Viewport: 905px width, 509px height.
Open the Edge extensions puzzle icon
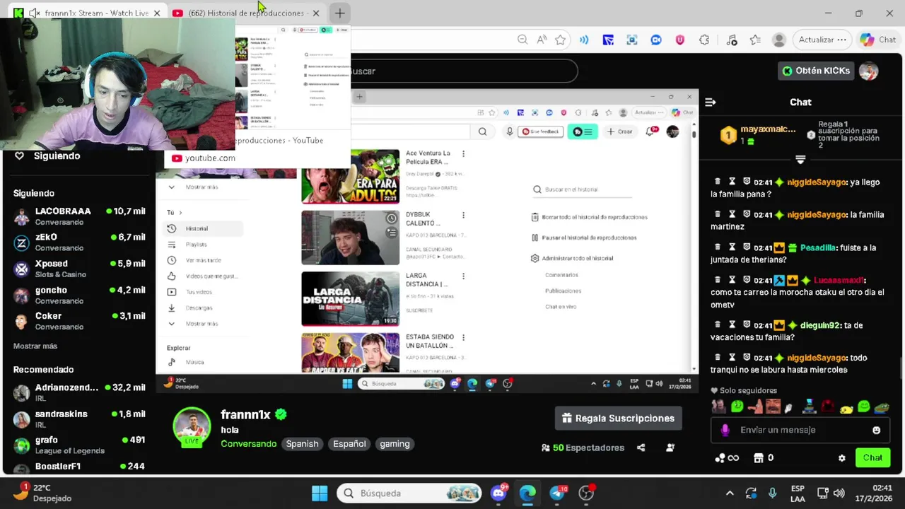tap(704, 40)
